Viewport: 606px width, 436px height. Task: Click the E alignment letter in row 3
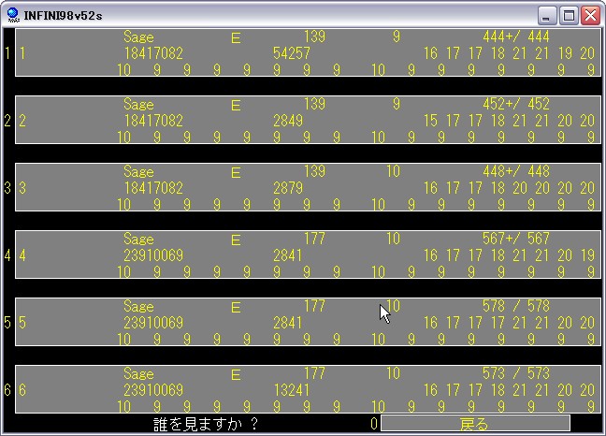click(236, 172)
